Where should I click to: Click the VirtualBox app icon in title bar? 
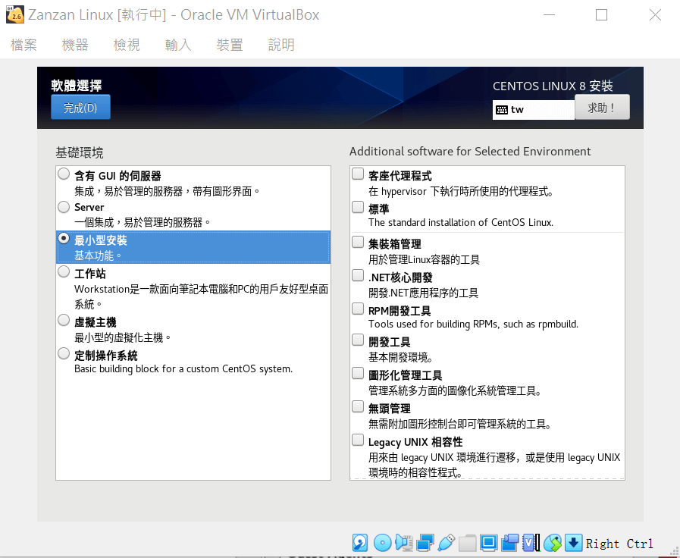(x=14, y=14)
